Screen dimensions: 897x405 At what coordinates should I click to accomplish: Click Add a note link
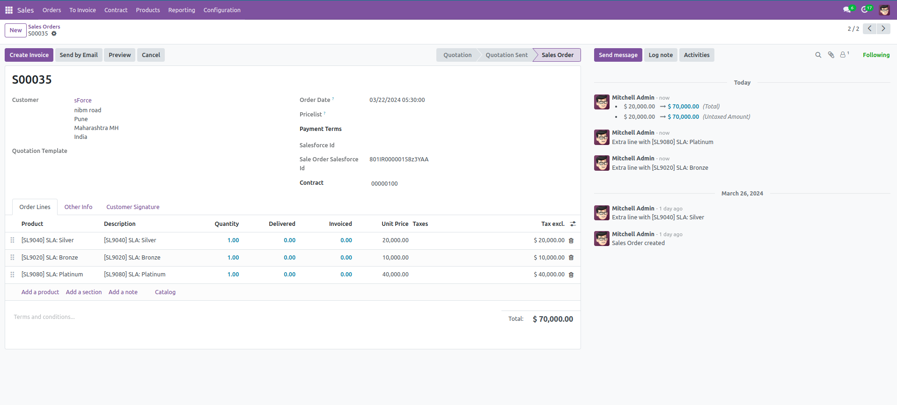(123, 292)
